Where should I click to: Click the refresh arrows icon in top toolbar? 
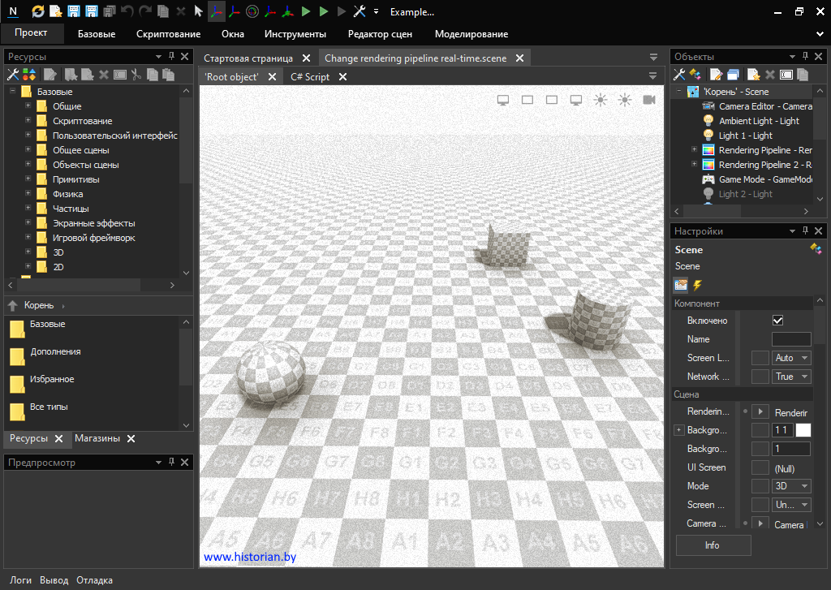pyautogui.click(x=37, y=11)
